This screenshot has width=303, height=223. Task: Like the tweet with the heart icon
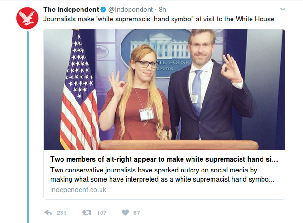click(x=124, y=213)
